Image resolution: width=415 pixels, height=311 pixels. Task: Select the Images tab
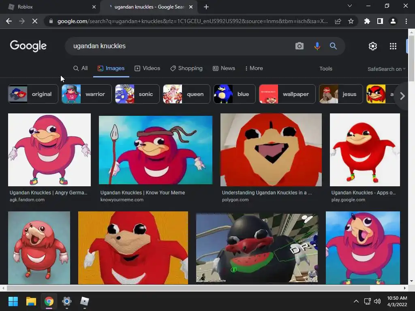click(111, 68)
